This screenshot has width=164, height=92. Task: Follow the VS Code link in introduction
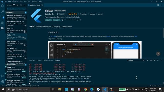click(53, 36)
